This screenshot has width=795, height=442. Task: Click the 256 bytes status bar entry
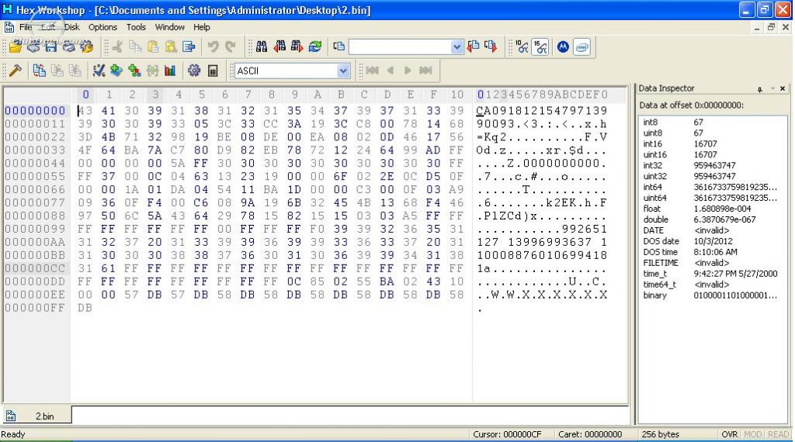coord(660,434)
